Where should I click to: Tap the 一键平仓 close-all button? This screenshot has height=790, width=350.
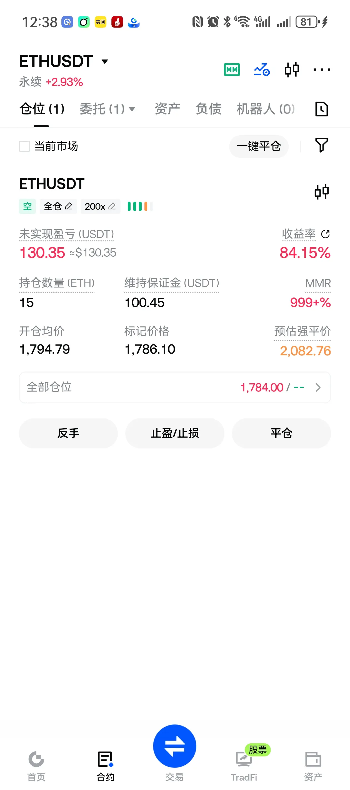259,146
